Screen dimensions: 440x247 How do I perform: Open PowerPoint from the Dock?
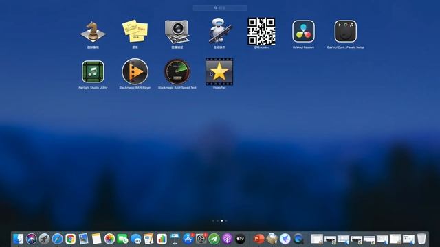click(x=259, y=239)
